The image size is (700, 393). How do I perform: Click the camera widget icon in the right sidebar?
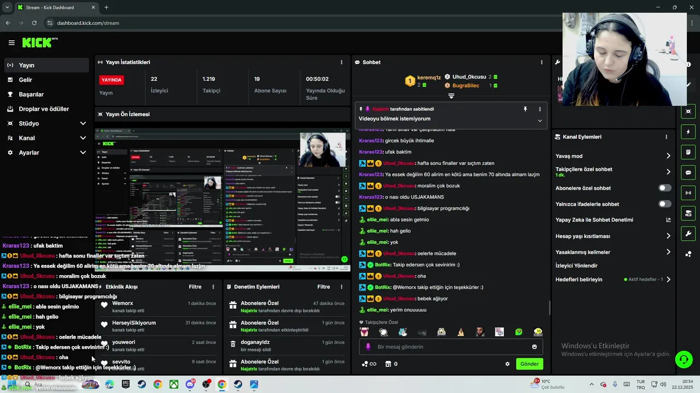pos(689,213)
